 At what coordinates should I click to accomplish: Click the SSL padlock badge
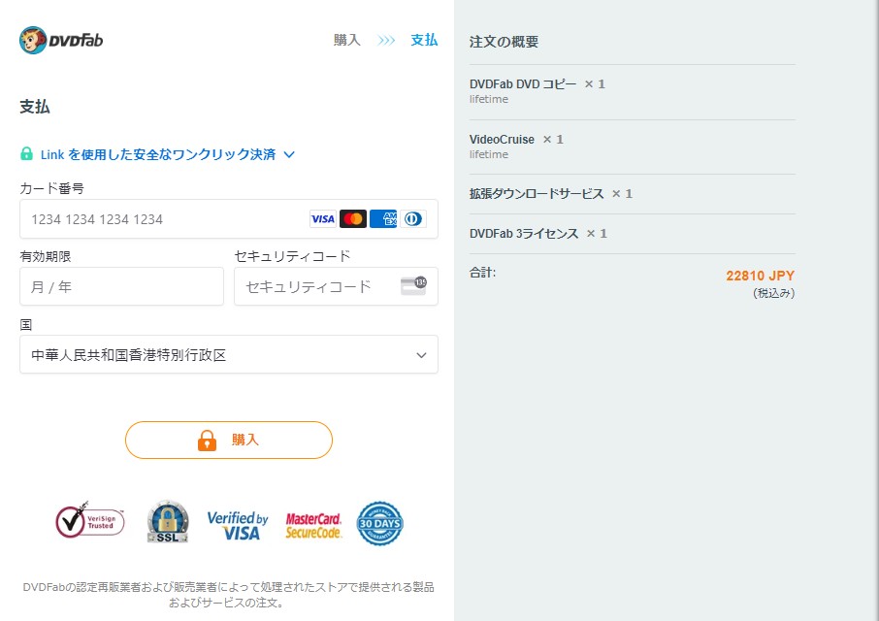(168, 522)
